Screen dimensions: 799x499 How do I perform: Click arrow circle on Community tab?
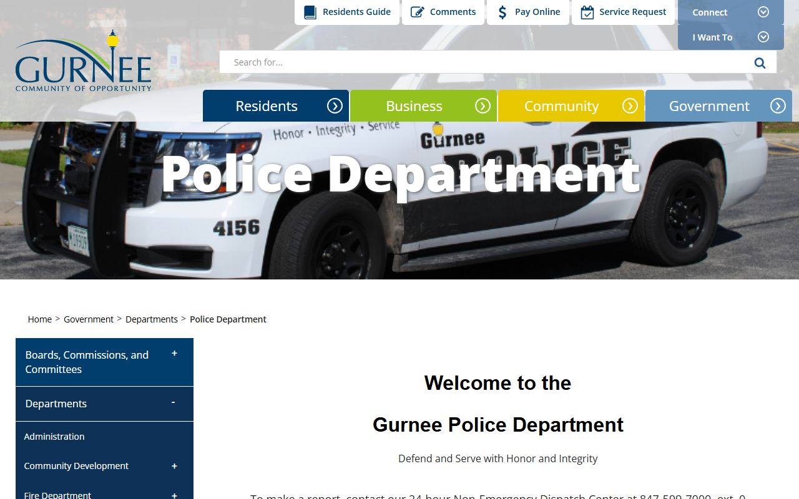point(630,106)
